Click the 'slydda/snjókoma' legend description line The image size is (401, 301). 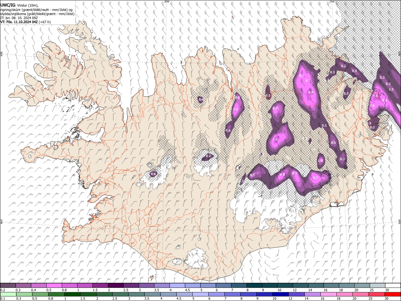tap(37, 14)
